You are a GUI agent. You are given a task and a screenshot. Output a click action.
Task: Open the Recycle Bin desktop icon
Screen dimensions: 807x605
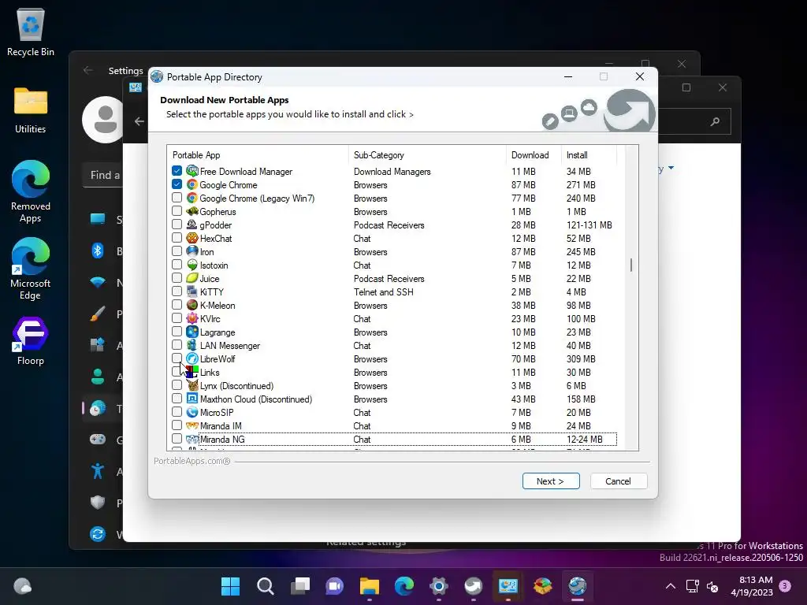click(31, 32)
